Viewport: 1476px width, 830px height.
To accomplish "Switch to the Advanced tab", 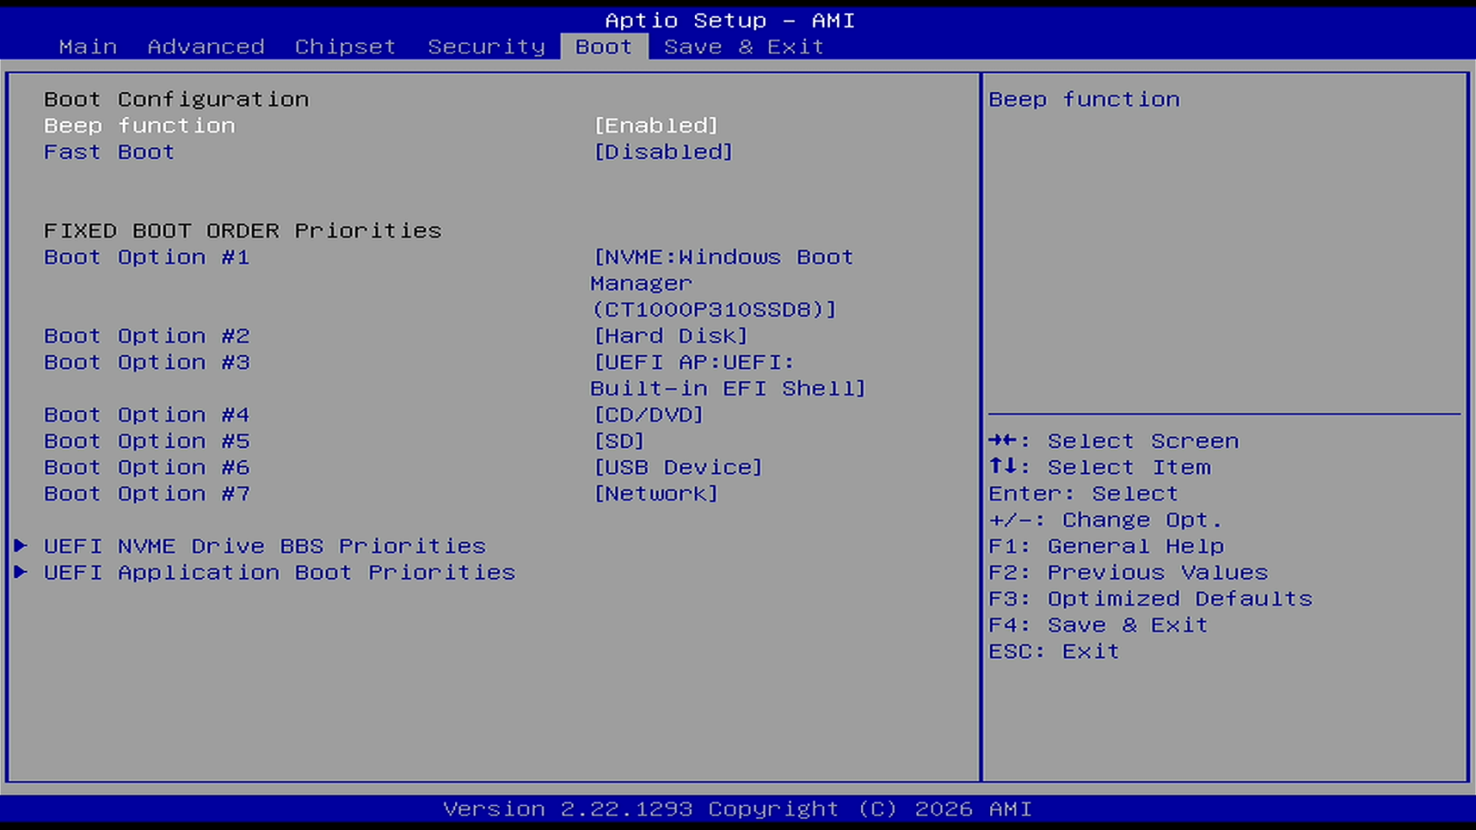I will click(x=206, y=47).
